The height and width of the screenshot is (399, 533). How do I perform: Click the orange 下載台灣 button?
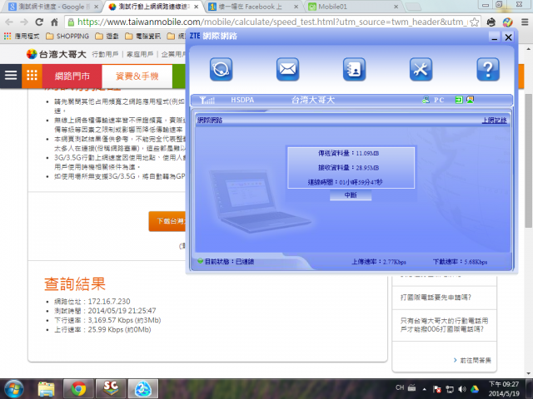pyautogui.click(x=167, y=221)
